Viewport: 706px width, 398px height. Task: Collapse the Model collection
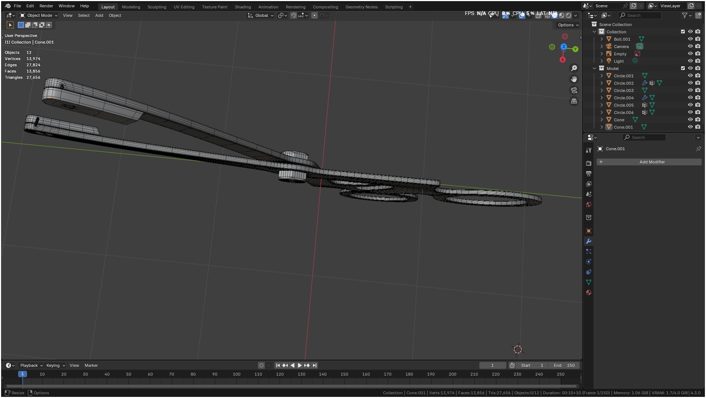pos(595,69)
